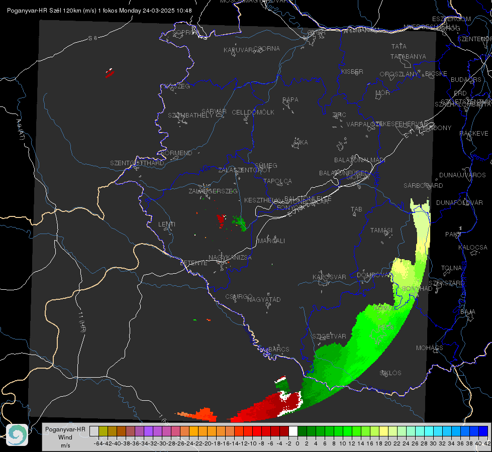Click the KAPUVAR label
The image size is (492, 452).
pyautogui.click(x=238, y=50)
